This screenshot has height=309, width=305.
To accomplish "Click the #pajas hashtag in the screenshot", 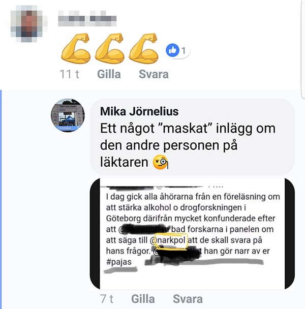I will tap(118, 262).
